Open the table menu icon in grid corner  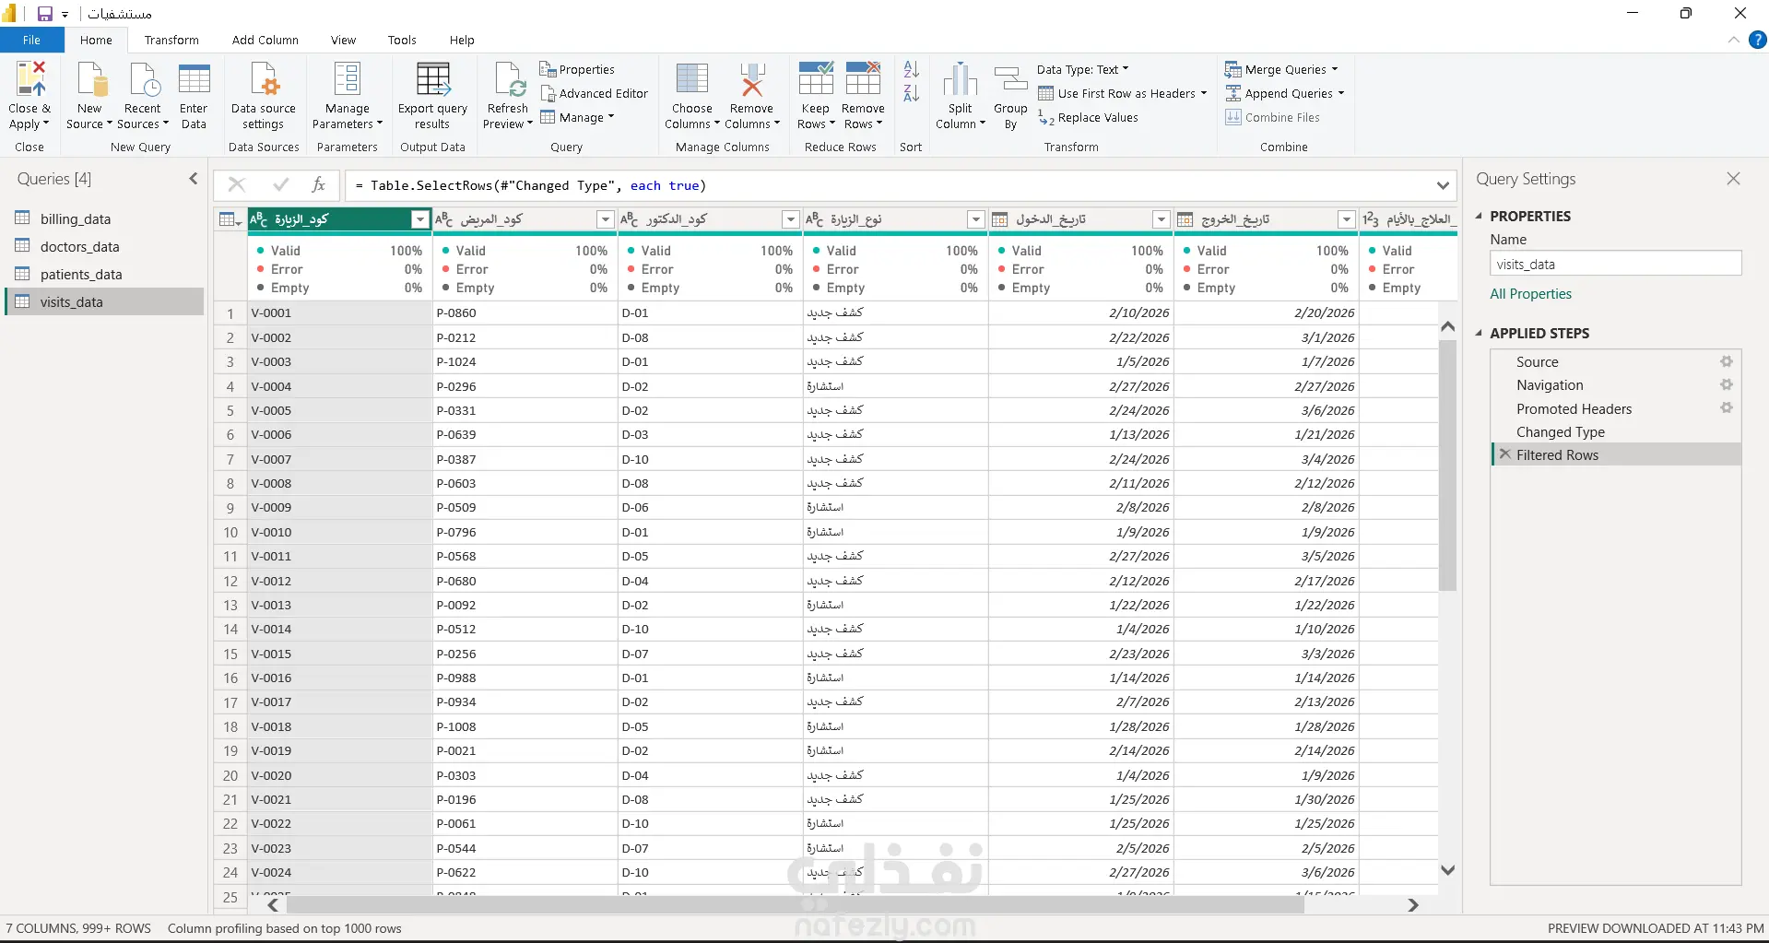(x=230, y=219)
